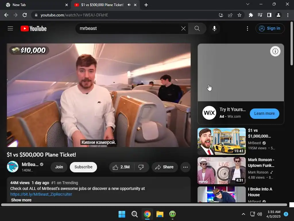Open YouTube settings three-dot menu
The width and height of the screenshot is (294, 221).
[x=247, y=28]
